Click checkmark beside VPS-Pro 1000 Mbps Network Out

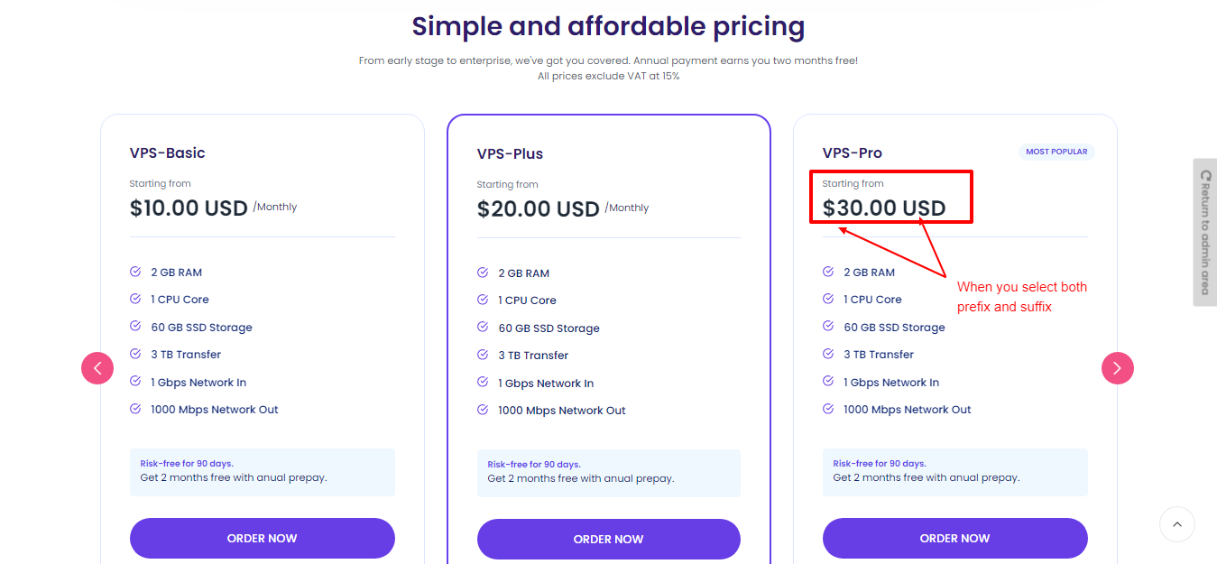pyautogui.click(x=828, y=409)
